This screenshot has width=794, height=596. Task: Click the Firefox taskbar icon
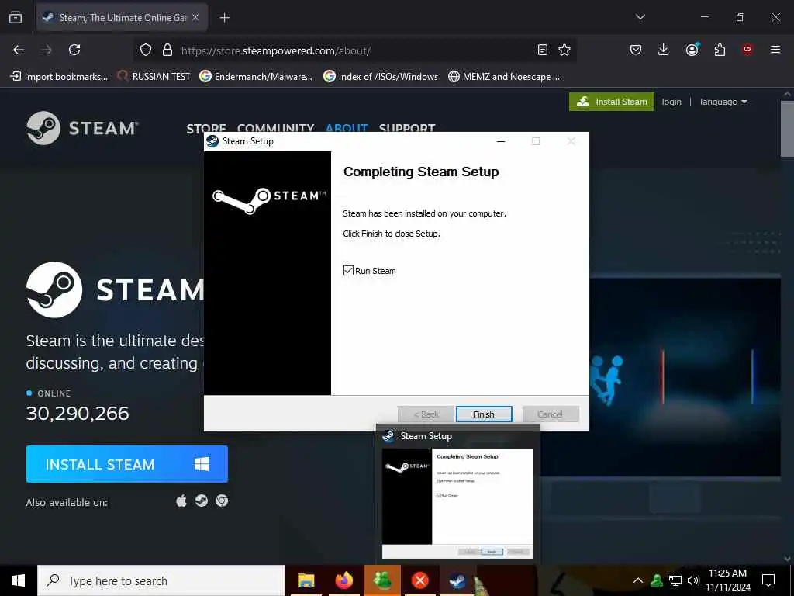click(x=343, y=580)
